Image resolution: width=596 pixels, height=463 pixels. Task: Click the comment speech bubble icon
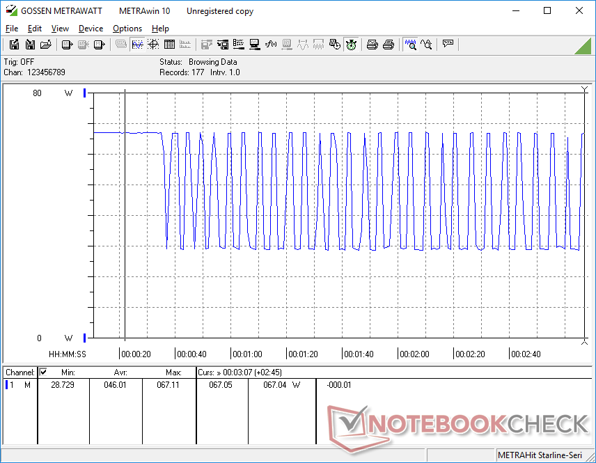448,45
